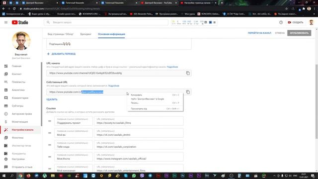
Task: Edit the instagram.com URL field
Action: (x=139, y=157)
